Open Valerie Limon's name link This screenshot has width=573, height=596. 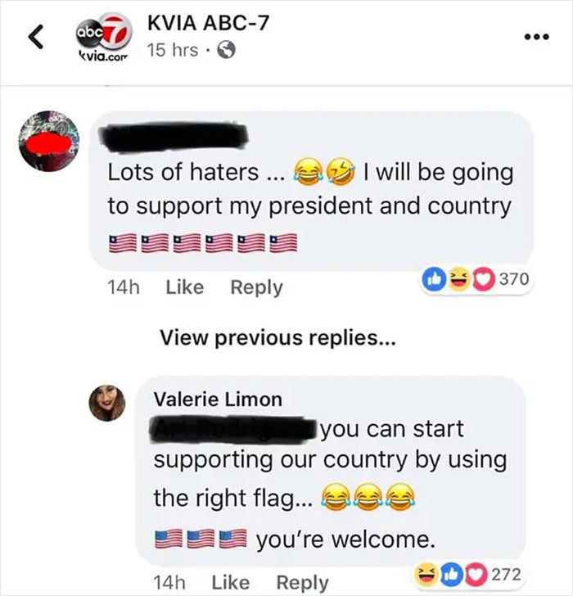coord(218,400)
